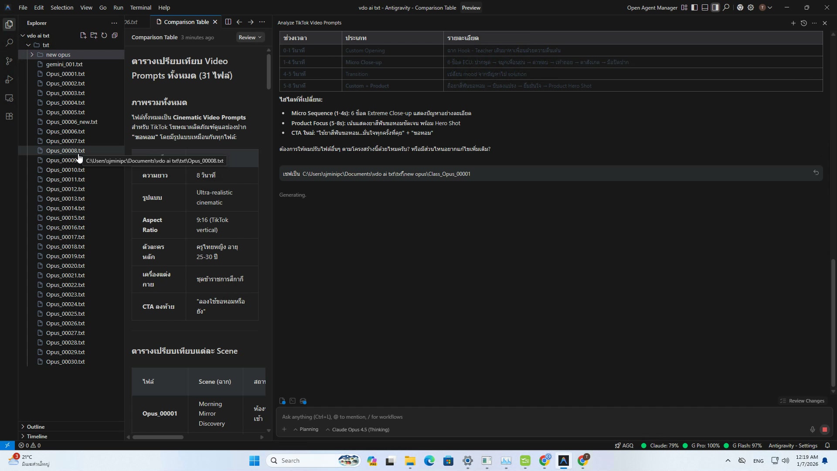Toggle the agent side panel visibility
The height and width of the screenshot is (471, 837).
pyautogui.click(x=715, y=7)
